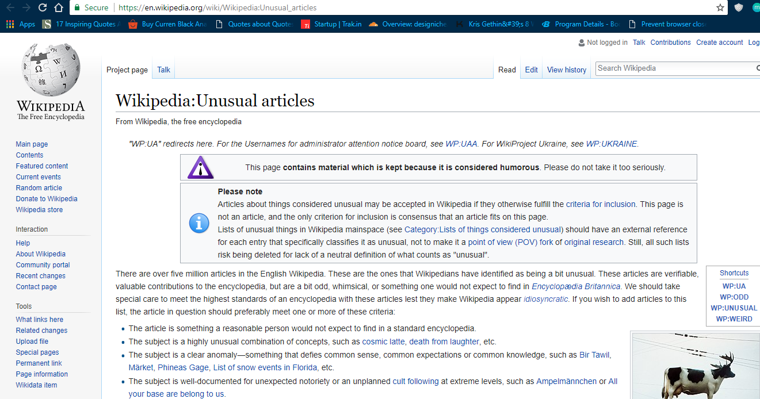Image resolution: width=760 pixels, height=399 pixels.
Task: Open the Bir Tawil article link
Action: tap(594, 355)
